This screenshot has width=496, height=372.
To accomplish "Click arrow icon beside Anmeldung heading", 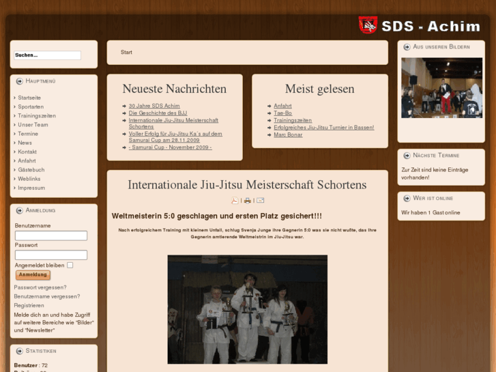I will pyautogui.click(x=19, y=210).
